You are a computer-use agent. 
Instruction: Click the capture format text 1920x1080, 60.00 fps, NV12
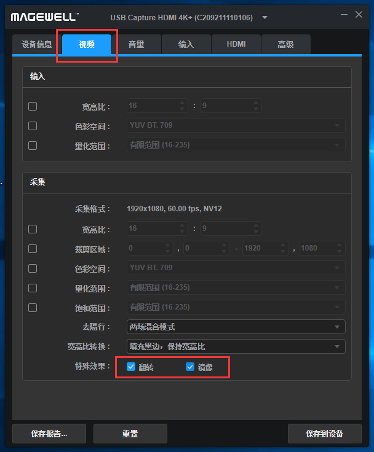click(175, 209)
